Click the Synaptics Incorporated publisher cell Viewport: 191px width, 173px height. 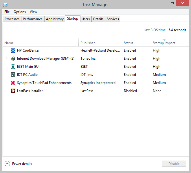click(98, 83)
